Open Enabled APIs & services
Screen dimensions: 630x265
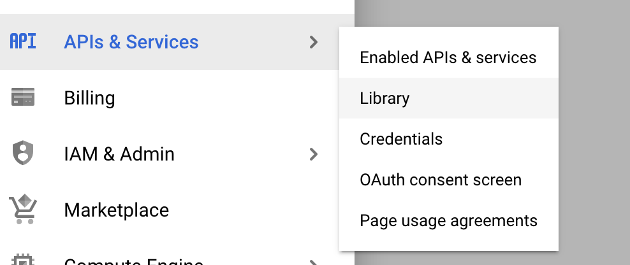(x=448, y=57)
